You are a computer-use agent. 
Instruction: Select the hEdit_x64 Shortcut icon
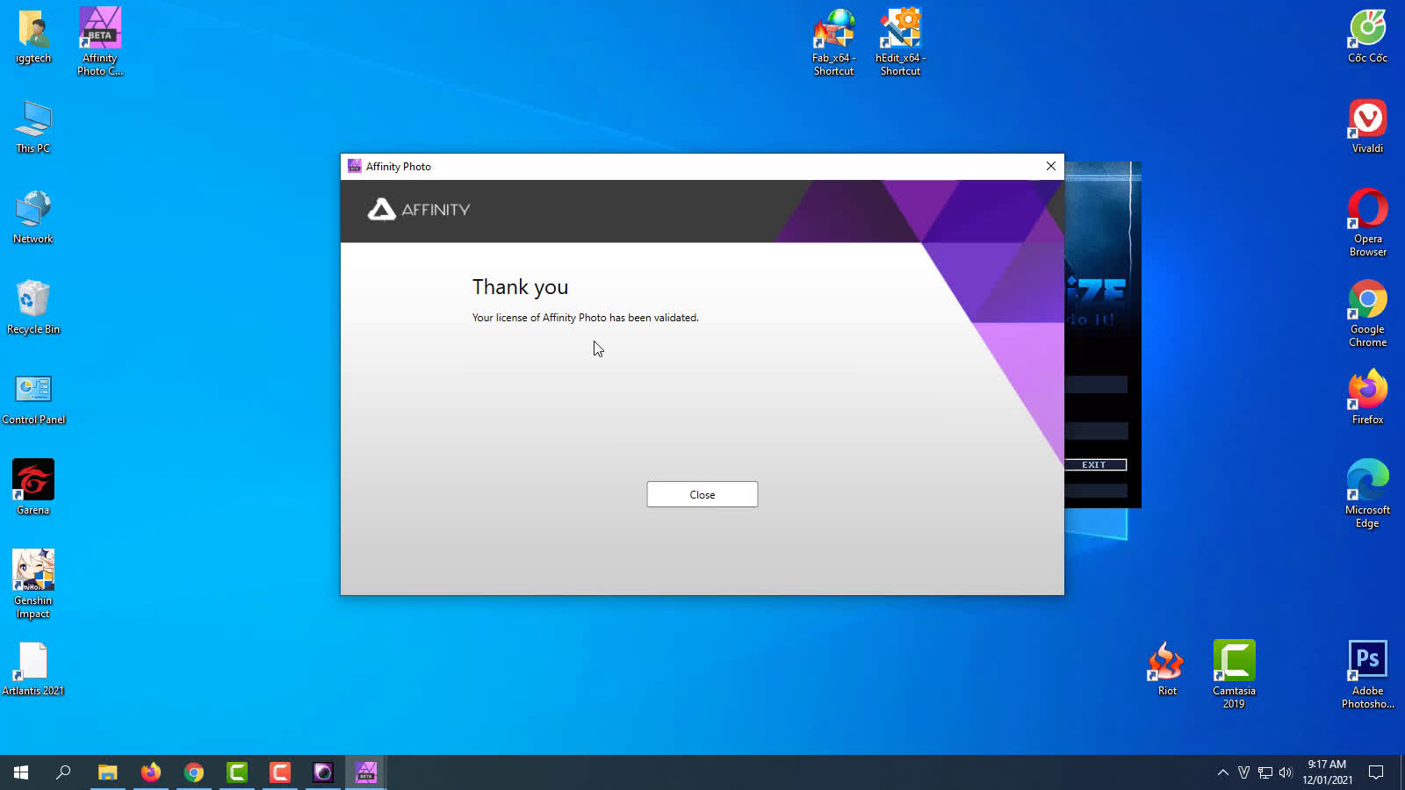tap(900, 42)
